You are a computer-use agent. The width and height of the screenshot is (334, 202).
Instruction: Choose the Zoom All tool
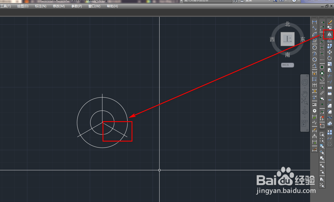(322, 179)
